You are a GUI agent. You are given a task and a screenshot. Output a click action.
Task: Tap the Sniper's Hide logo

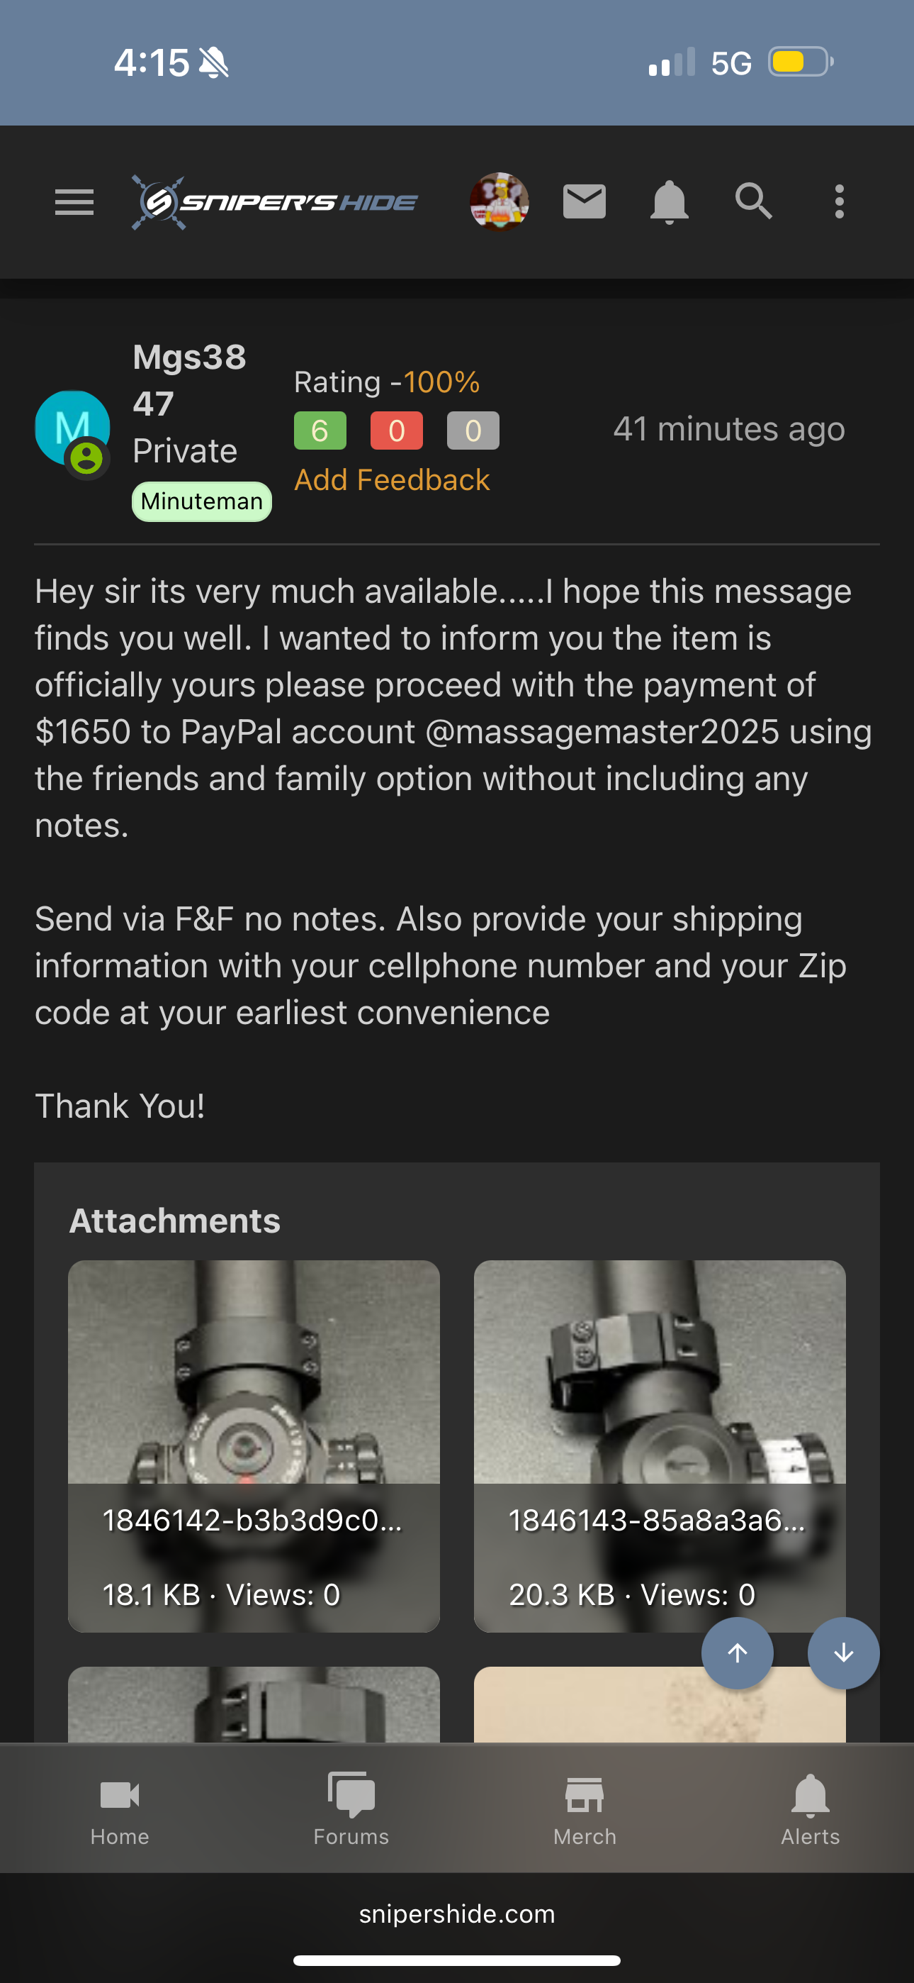pos(275,202)
